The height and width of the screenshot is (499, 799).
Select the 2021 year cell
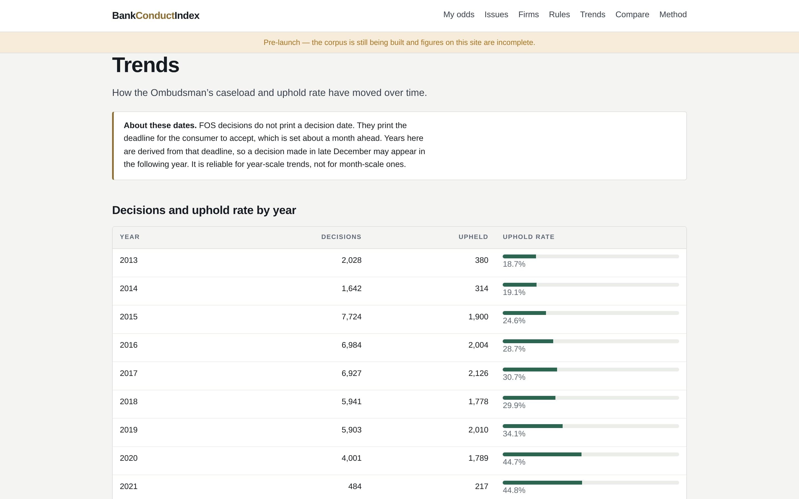[x=128, y=487]
